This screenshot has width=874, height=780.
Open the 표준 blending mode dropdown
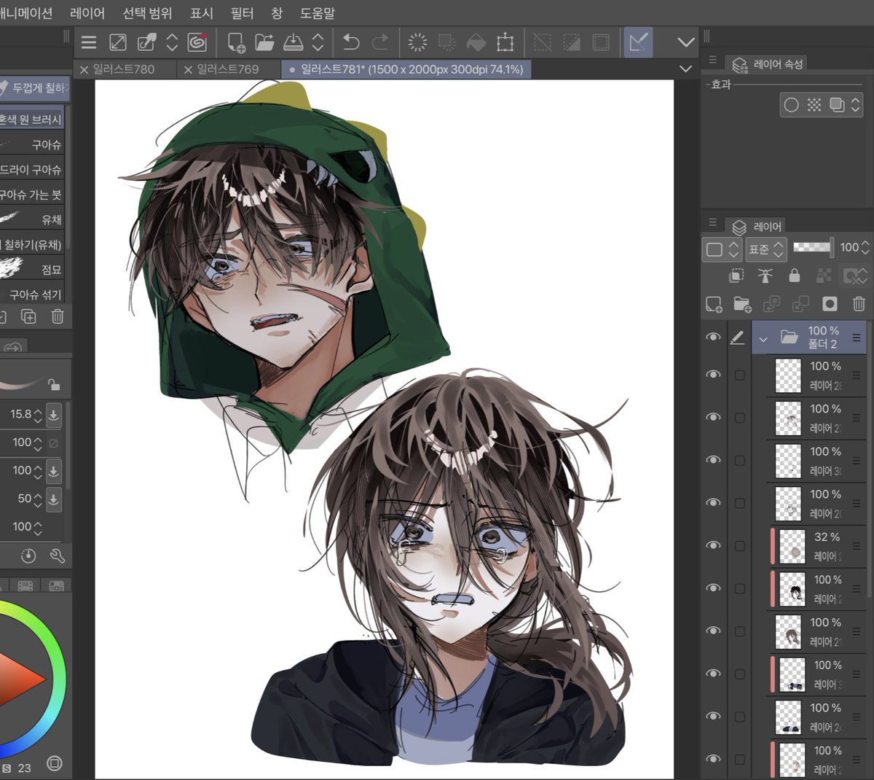coord(765,249)
